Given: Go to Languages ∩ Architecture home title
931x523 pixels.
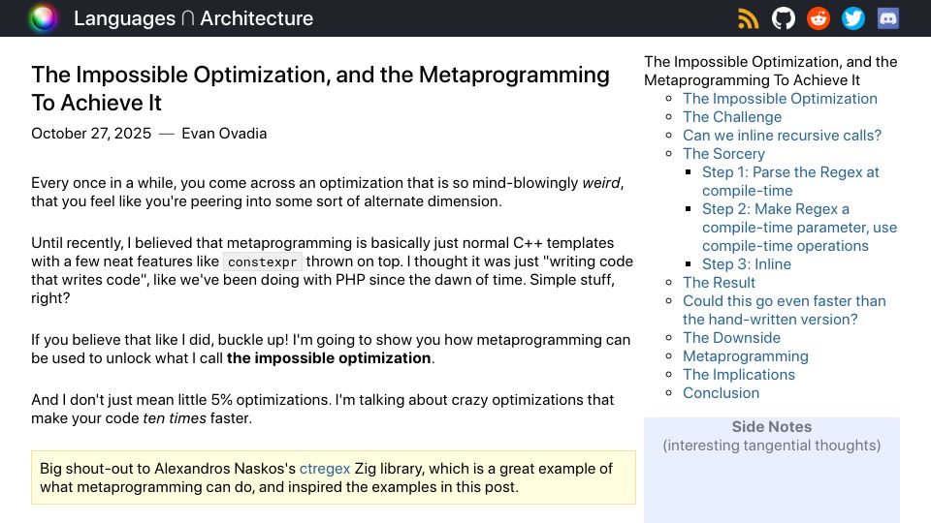Looking at the screenshot, I should point(193,18).
